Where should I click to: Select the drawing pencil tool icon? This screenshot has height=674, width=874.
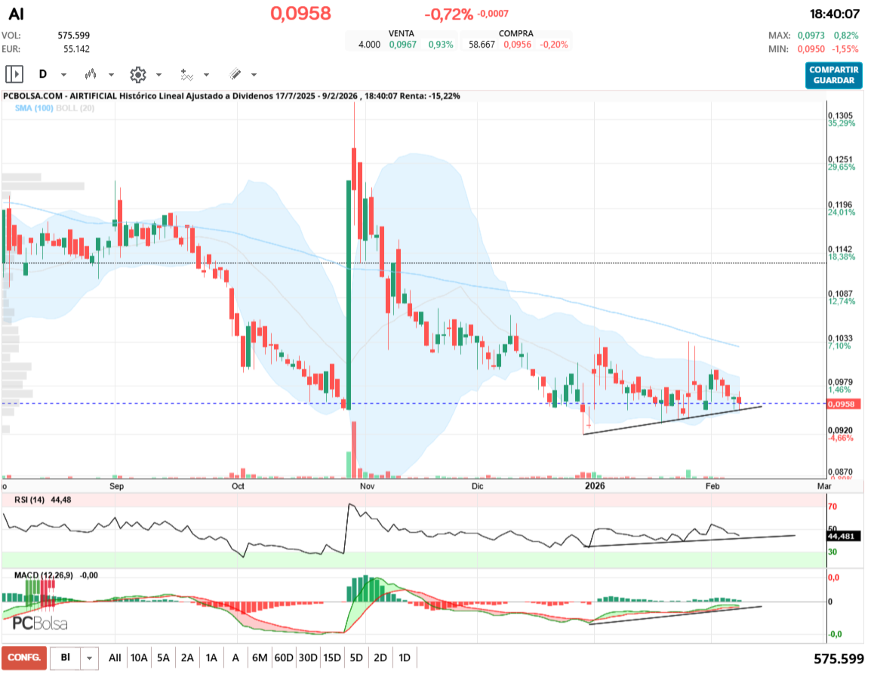(235, 75)
